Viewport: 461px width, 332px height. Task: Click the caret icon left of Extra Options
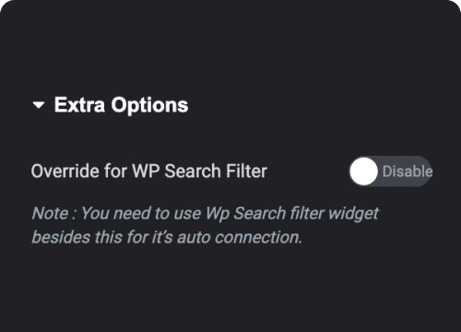click(39, 105)
